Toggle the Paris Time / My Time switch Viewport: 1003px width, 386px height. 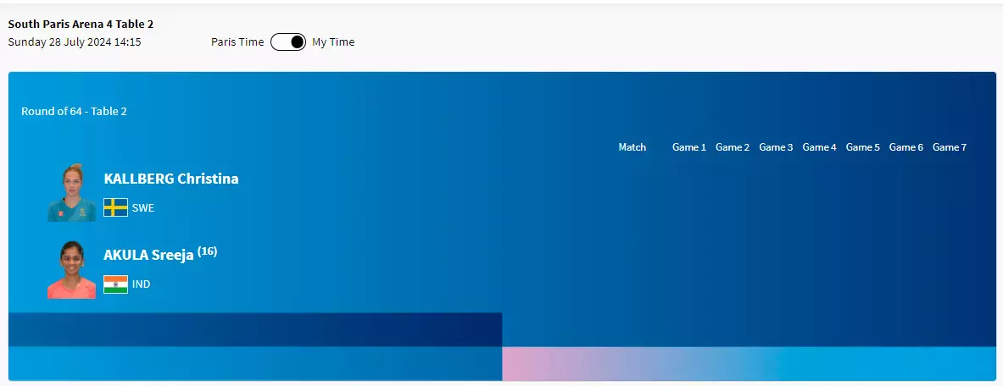coord(287,42)
